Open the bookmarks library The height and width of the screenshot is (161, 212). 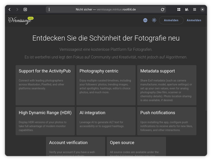pyautogui.click(x=187, y=10)
